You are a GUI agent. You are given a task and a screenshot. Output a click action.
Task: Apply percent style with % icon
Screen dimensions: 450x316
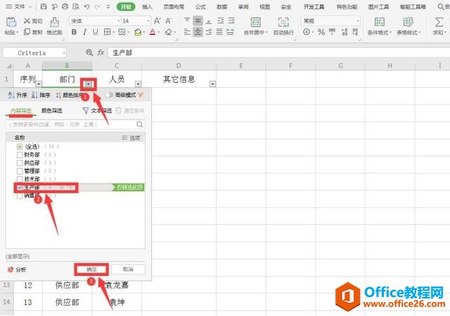(321, 32)
